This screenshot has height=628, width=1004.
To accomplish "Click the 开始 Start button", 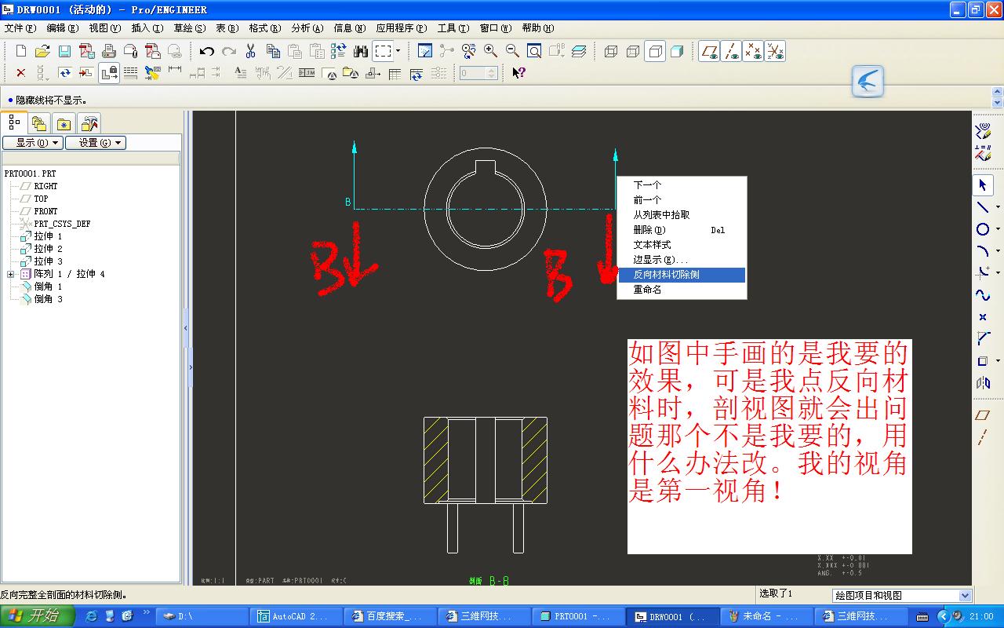I will click(38, 616).
